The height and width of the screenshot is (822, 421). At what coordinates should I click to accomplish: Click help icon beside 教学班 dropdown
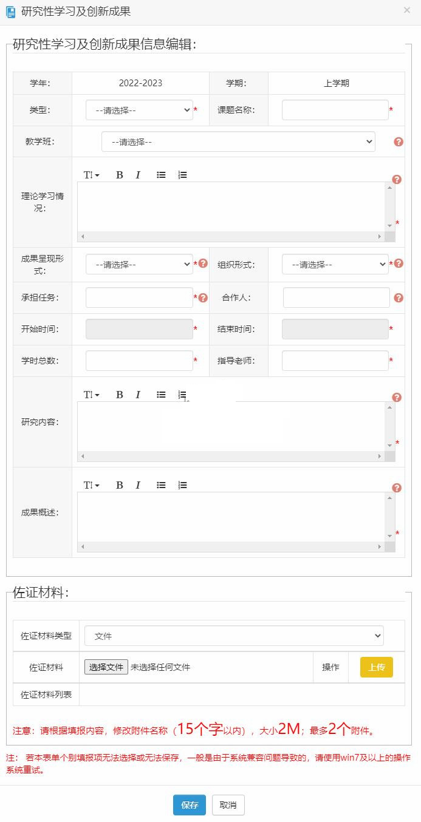tap(399, 141)
